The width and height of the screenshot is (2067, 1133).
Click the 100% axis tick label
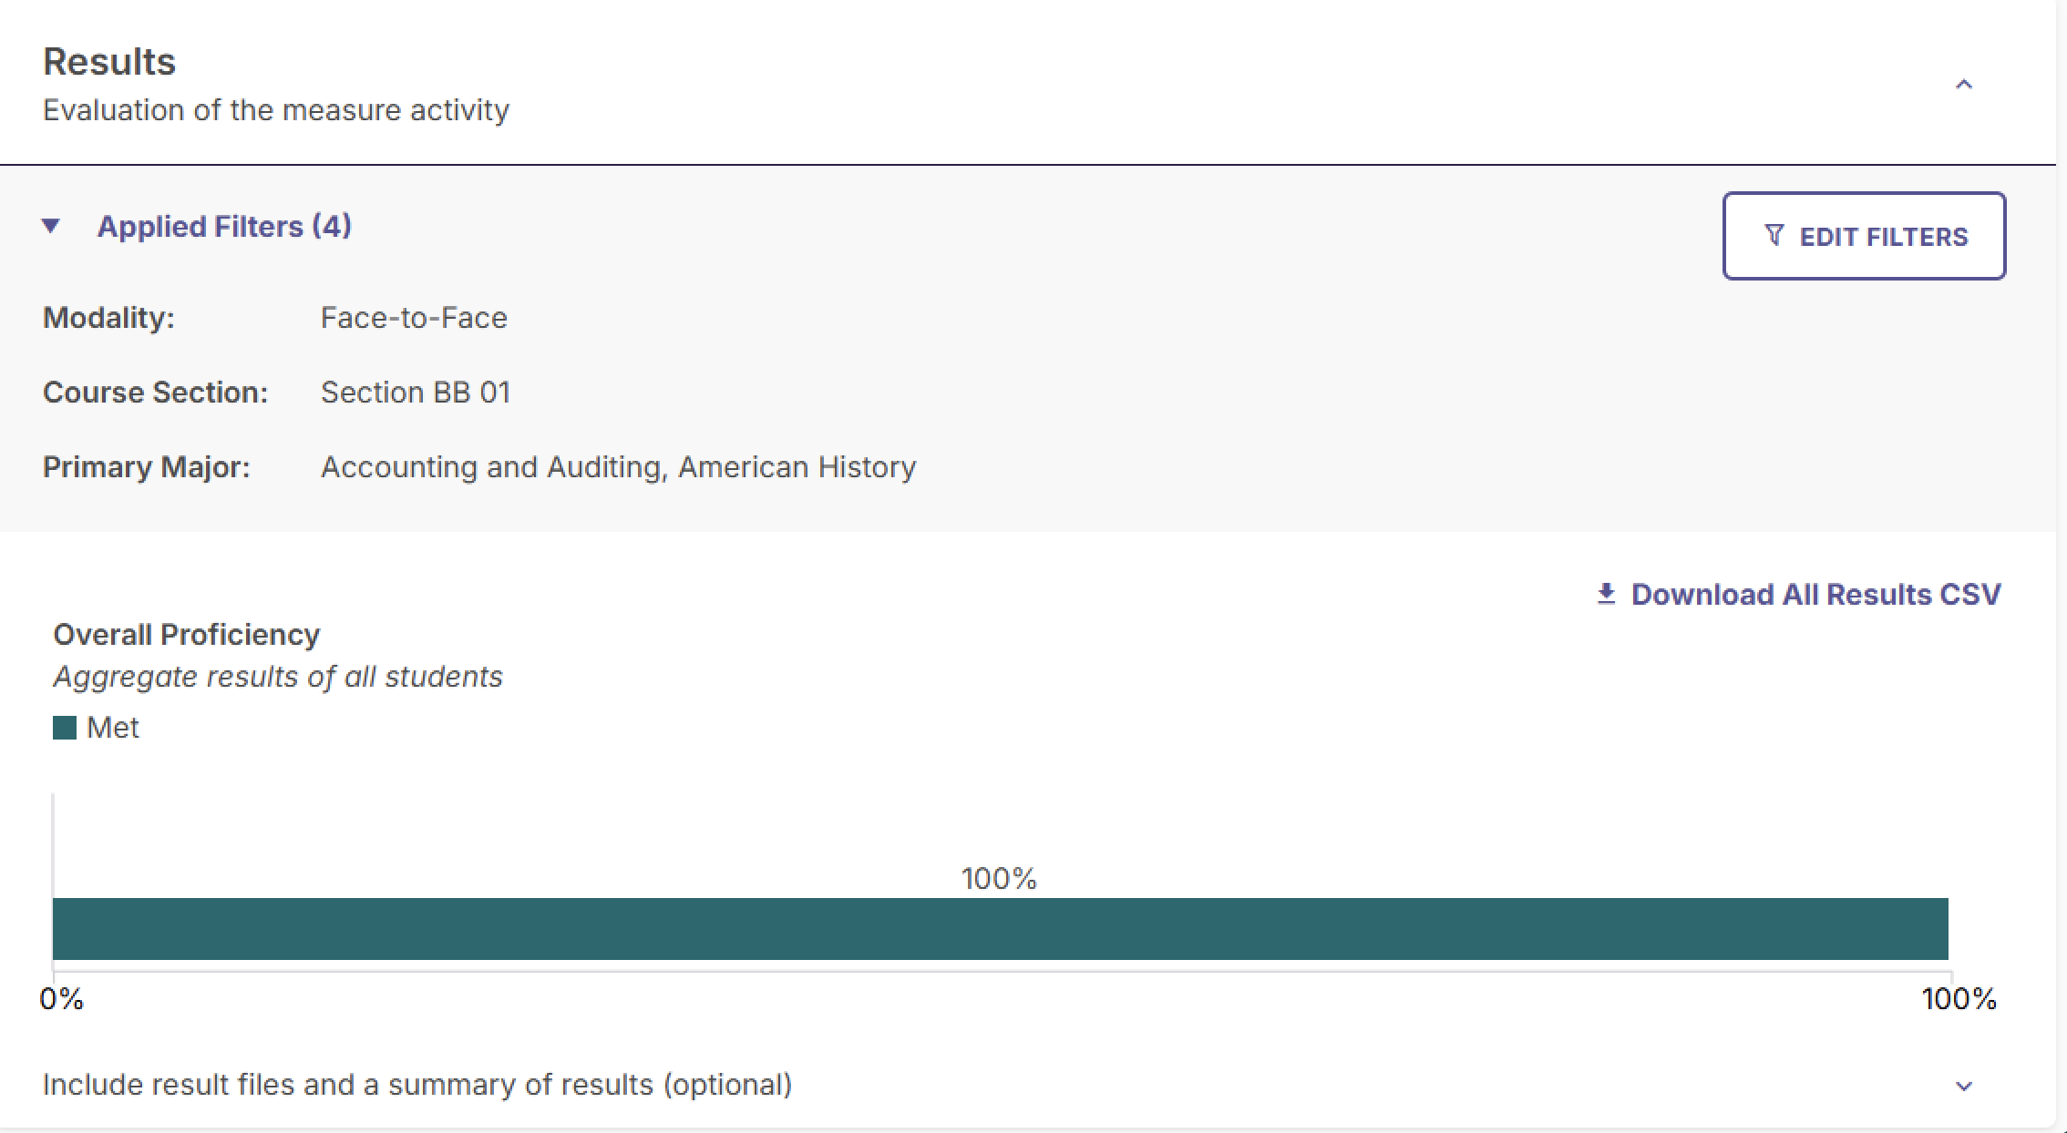click(x=1959, y=999)
